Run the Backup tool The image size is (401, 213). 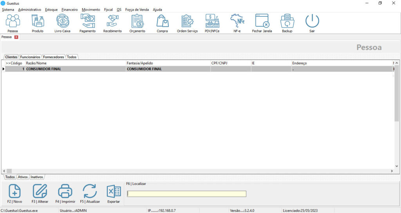pyautogui.click(x=287, y=23)
